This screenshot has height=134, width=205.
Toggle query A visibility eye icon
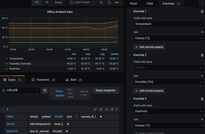107,109
